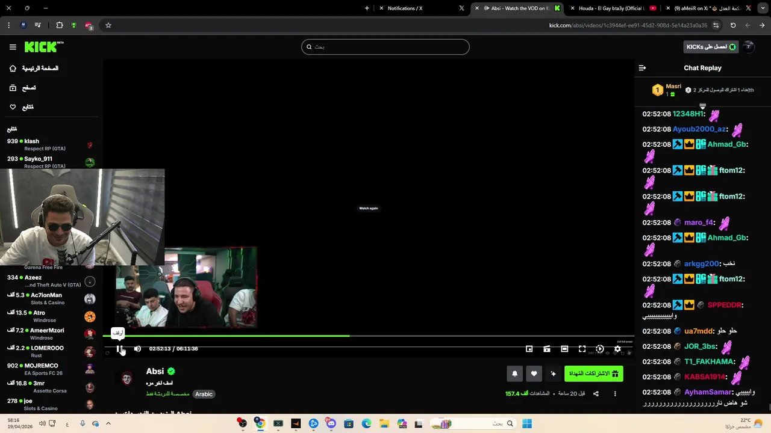
Task: Click username ua7mdd in chat
Action: [699, 331]
